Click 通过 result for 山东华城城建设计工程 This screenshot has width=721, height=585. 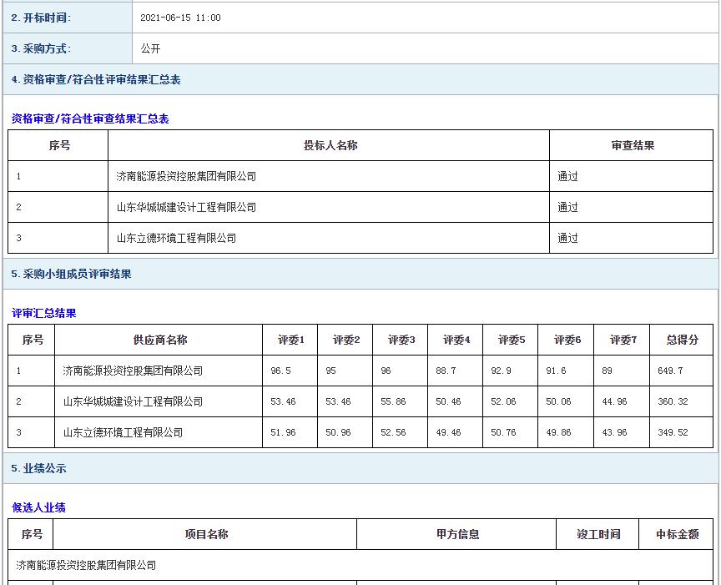(x=567, y=208)
